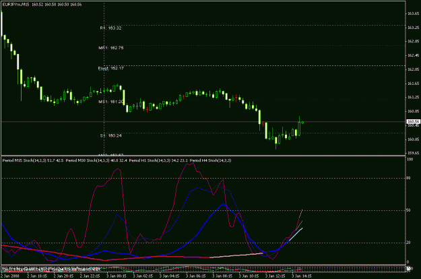Click 3 Jan 00:15 on the time axis
The height and width of the screenshot is (279, 421).
click(117, 276)
